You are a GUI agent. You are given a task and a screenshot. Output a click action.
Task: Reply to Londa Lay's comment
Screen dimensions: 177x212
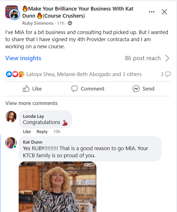coord(42,132)
